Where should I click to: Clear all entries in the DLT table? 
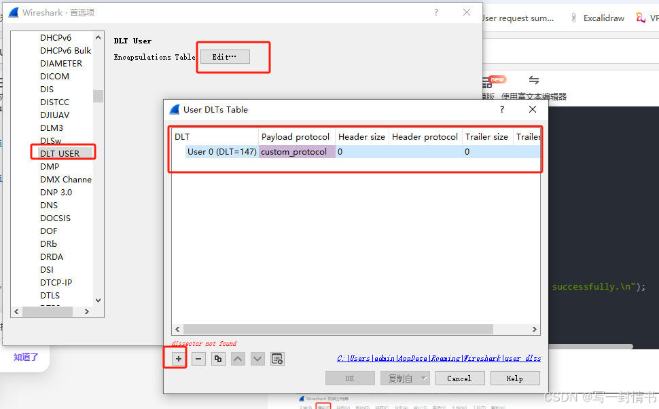pyautogui.click(x=277, y=359)
